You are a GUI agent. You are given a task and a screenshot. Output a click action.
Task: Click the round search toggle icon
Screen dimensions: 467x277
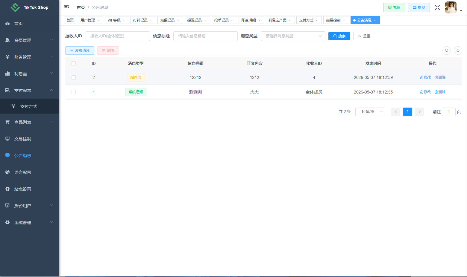coord(447,50)
